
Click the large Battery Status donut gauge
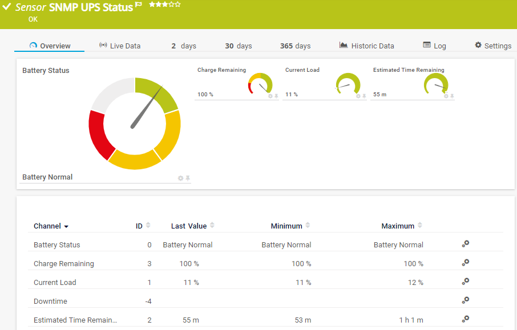[135, 123]
